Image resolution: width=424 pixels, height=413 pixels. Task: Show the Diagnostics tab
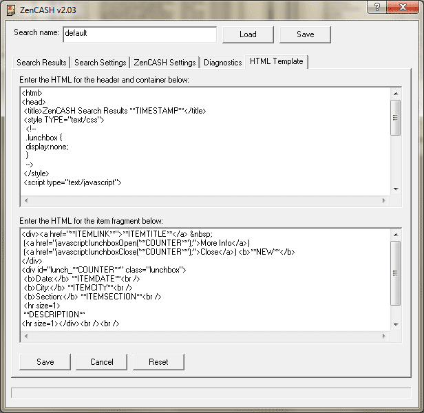point(222,62)
